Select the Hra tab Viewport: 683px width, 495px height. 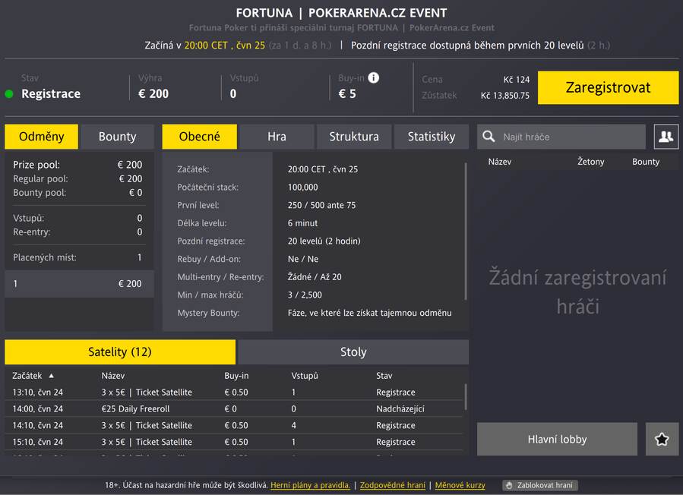point(277,137)
